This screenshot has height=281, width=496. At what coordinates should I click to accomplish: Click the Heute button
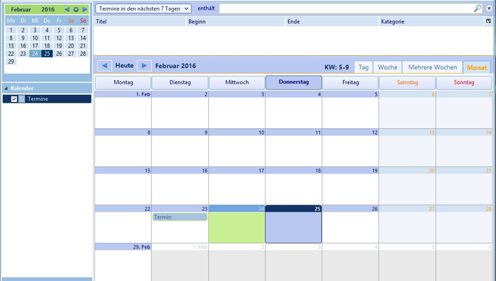coord(124,66)
